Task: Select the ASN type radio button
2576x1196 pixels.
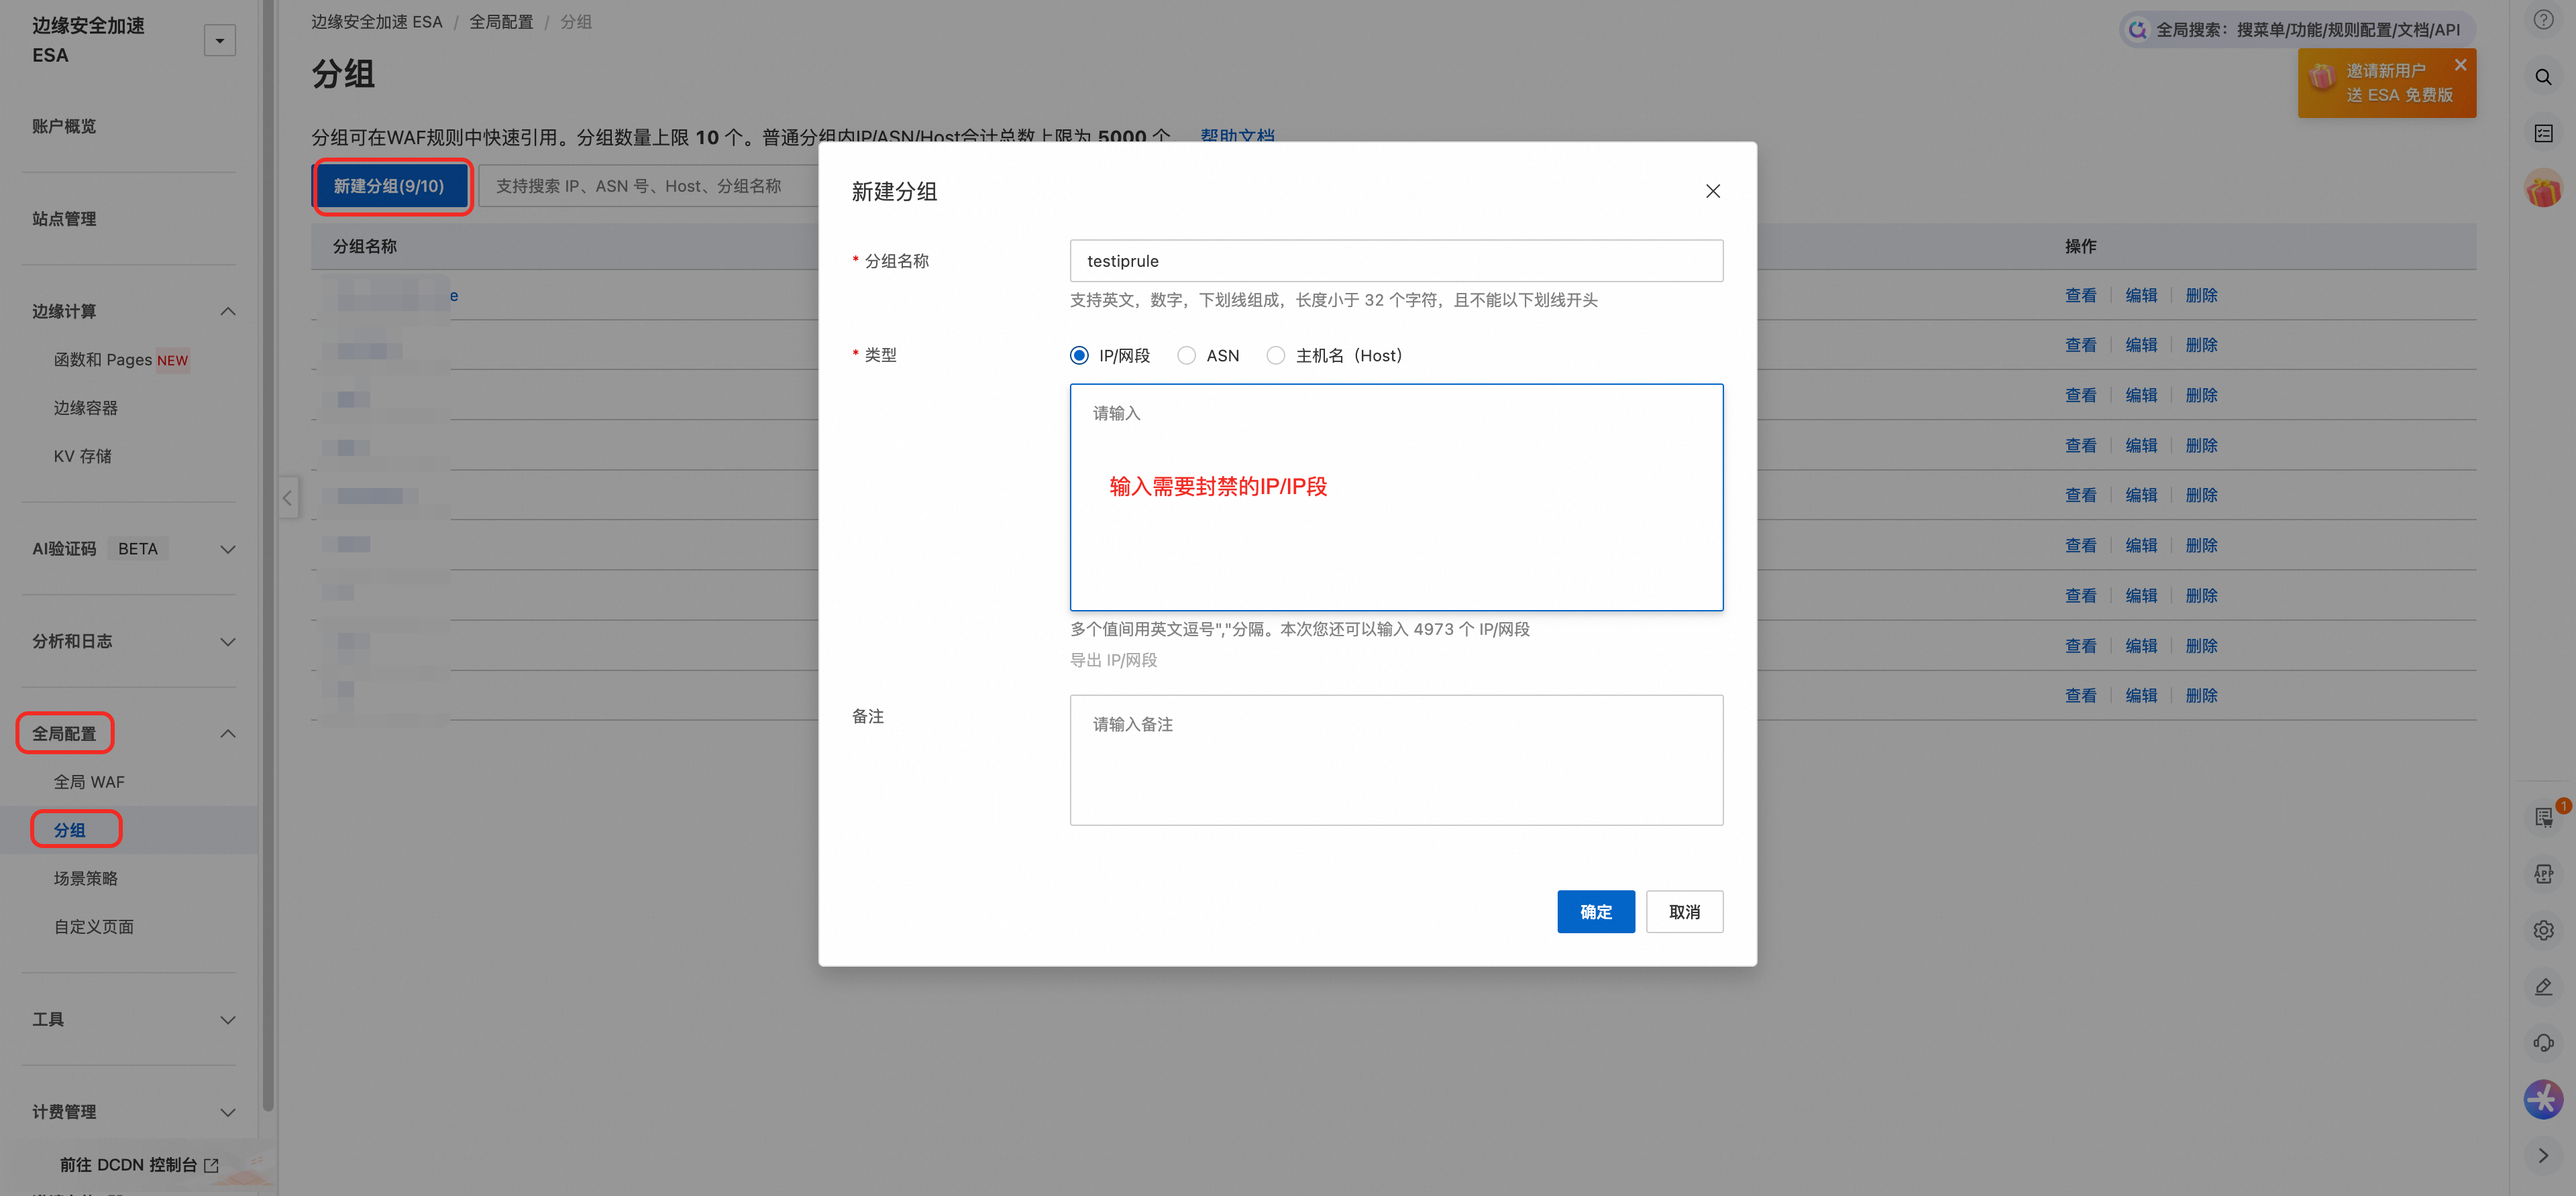Action: click(x=1186, y=356)
